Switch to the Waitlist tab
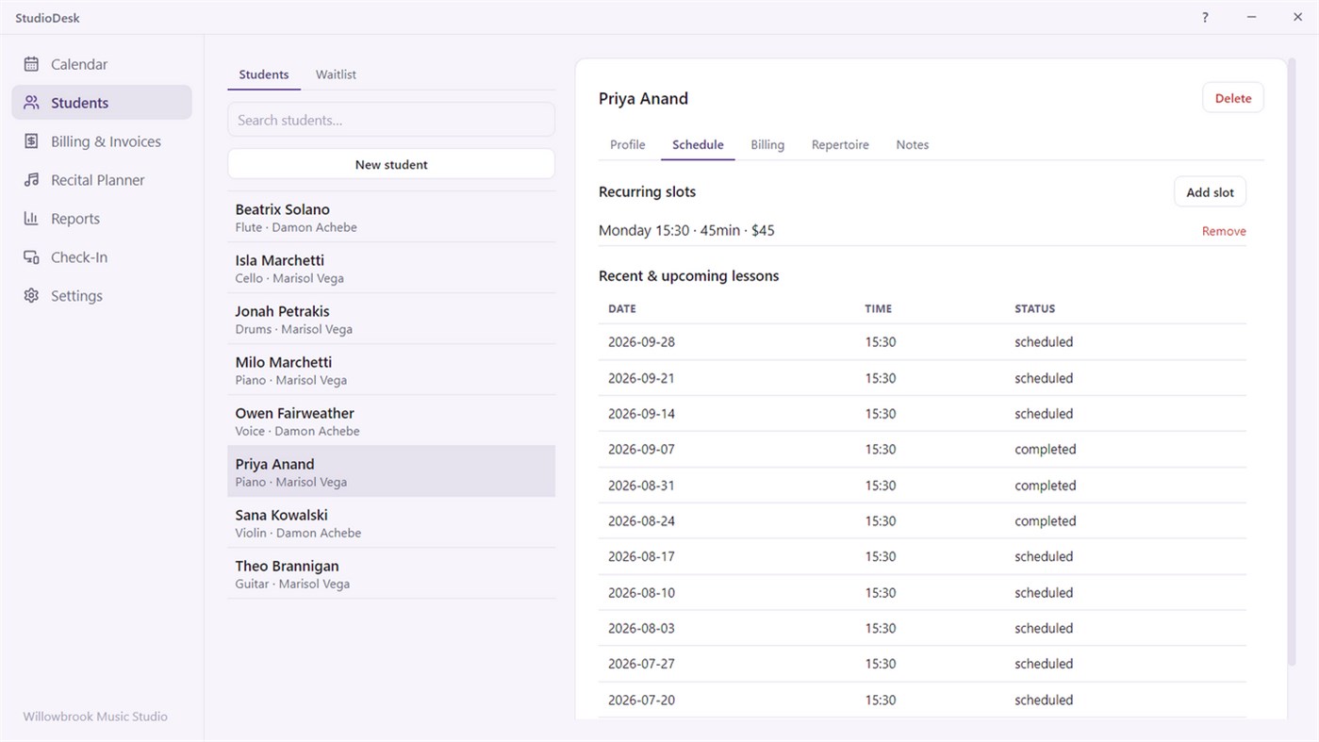 pyautogui.click(x=336, y=74)
